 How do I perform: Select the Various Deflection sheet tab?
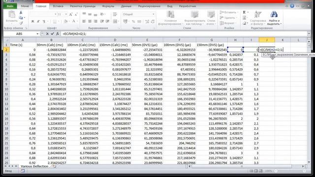coord(34,166)
